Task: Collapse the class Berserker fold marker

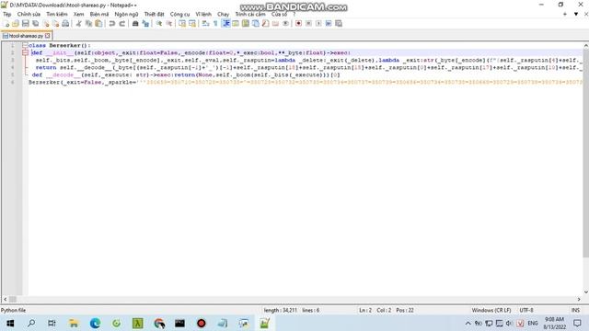Action: (x=25, y=45)
